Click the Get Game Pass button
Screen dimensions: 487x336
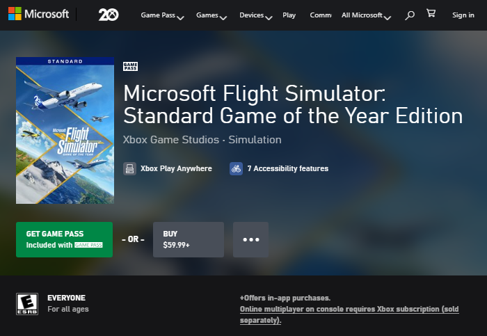pyautogui.click(x=64, y=239)
